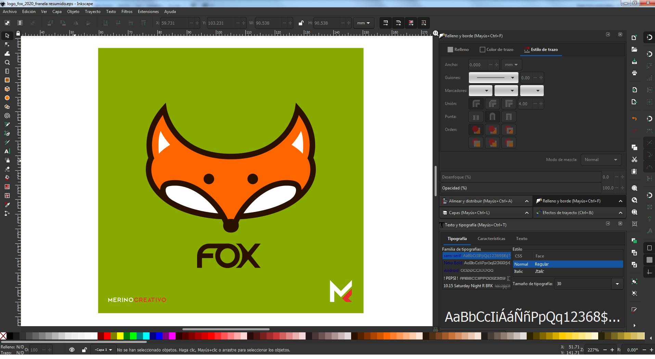Open the Capa 1 layer selector

(x=103, y=350)
